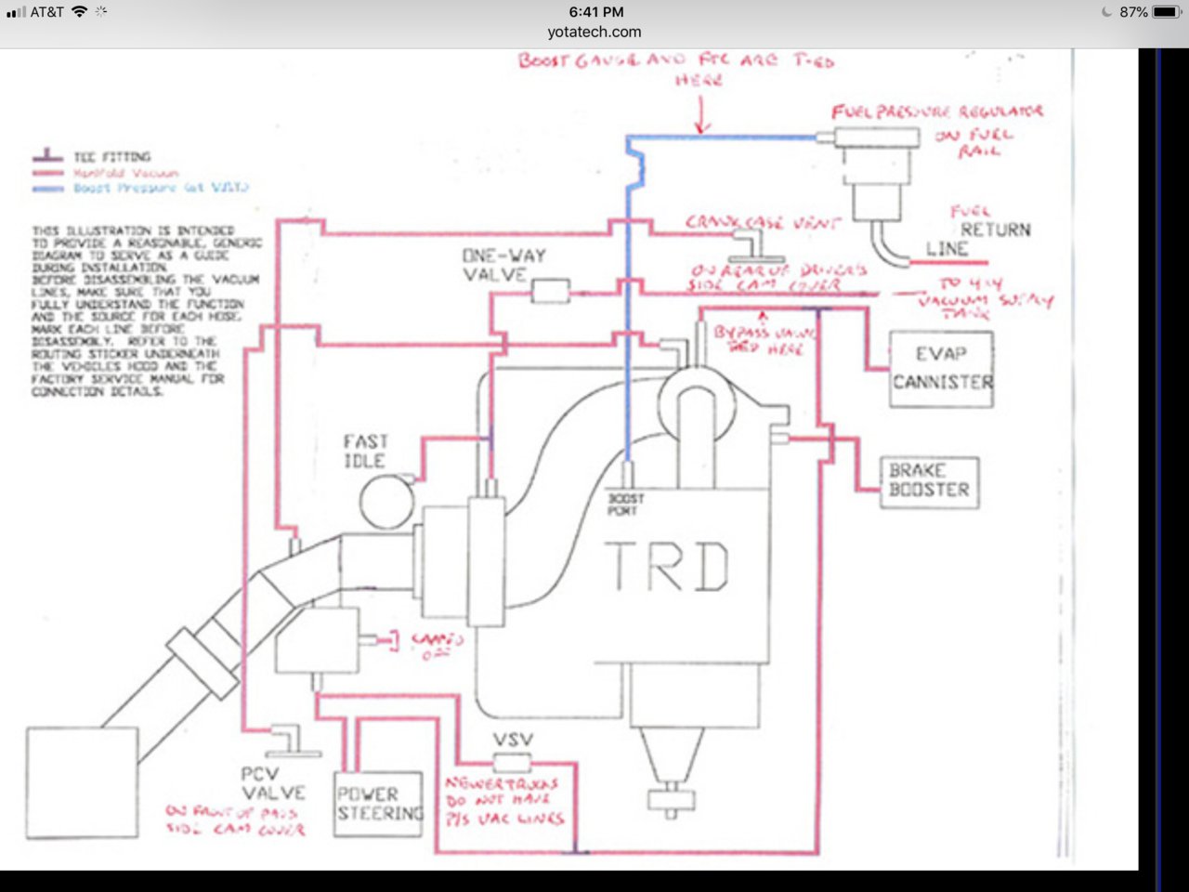Click the VSV label
Screen dimensions: 1189x892
pyautogui.click(x=513, y=740)
